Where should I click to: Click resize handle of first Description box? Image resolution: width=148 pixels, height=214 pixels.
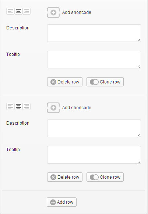coord(139,40)
